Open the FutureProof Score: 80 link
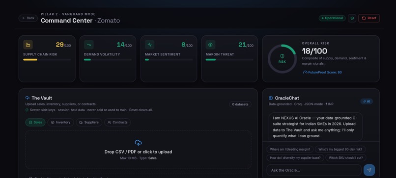Viewport: 396px width, 178px height. point(322,73)
